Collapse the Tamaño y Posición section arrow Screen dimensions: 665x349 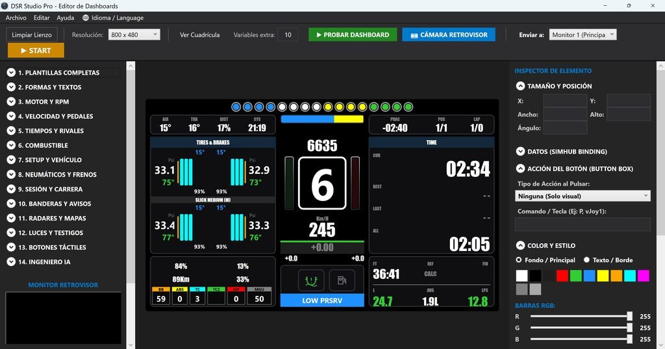coord(520,86)
